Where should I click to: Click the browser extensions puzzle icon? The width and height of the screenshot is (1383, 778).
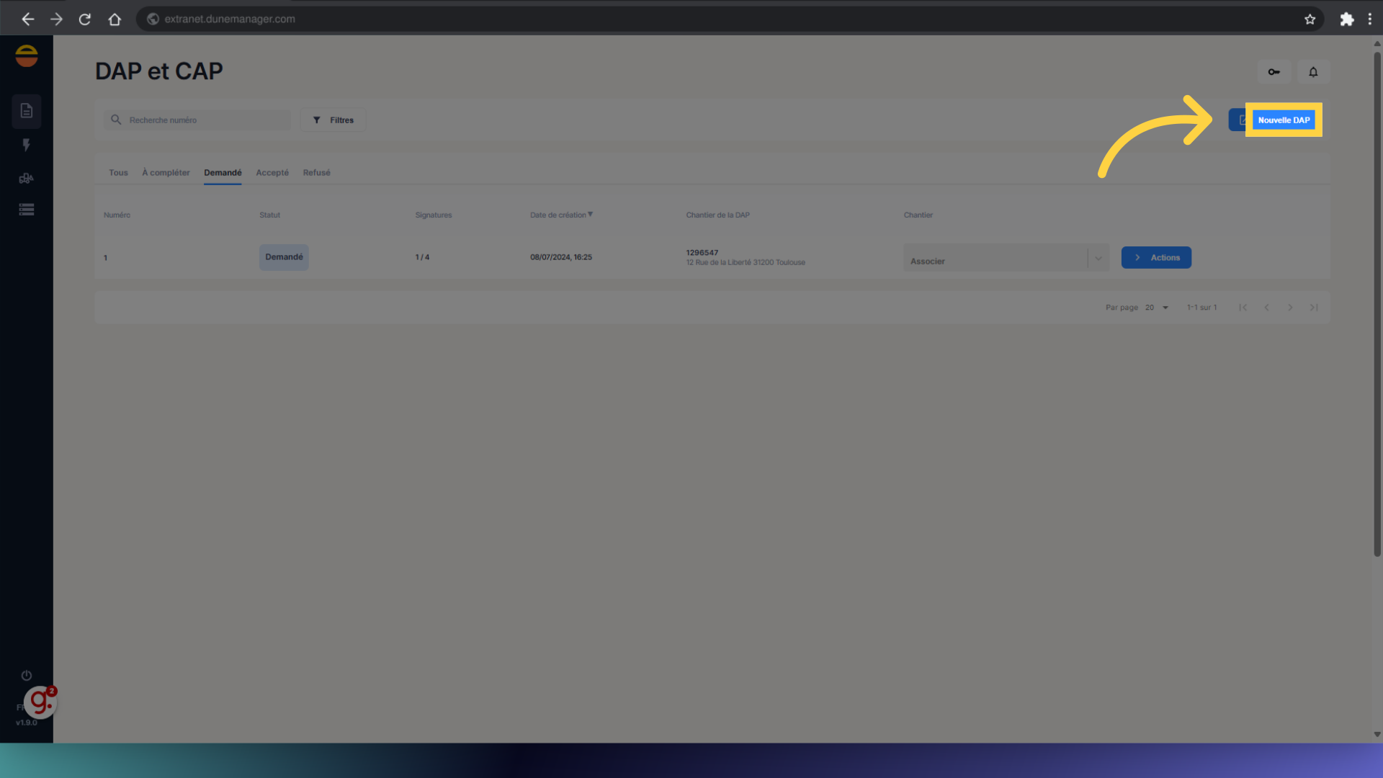point(1346,19)
